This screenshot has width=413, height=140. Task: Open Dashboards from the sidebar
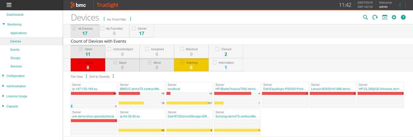tap(15, 15)
